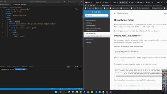Switch to the Pages GitHub browser tab
The height and width of the screenshot is (94, 167).
click(141, 2)
